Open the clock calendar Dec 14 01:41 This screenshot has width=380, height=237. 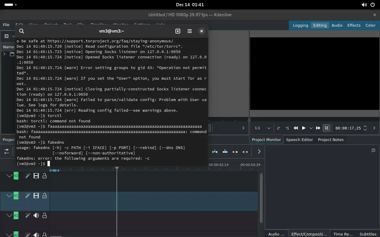pos(190,5)
